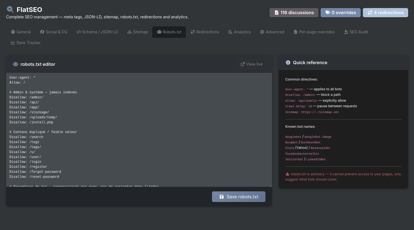Click the robot icon beside robots.txt editor
Screen dimensions: 414x230
tap(16, 64)
